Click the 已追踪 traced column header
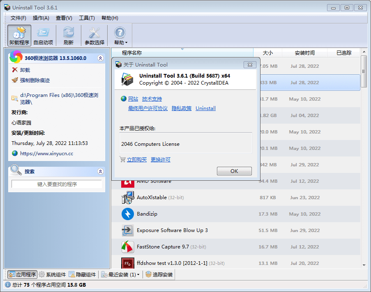371x292 pixels. [x=344, y=53]
